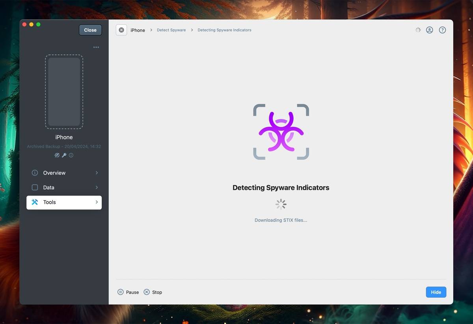473x324 pixels.
Task: Expand the Overview chevron arrow
Action: tap(97, 173)
